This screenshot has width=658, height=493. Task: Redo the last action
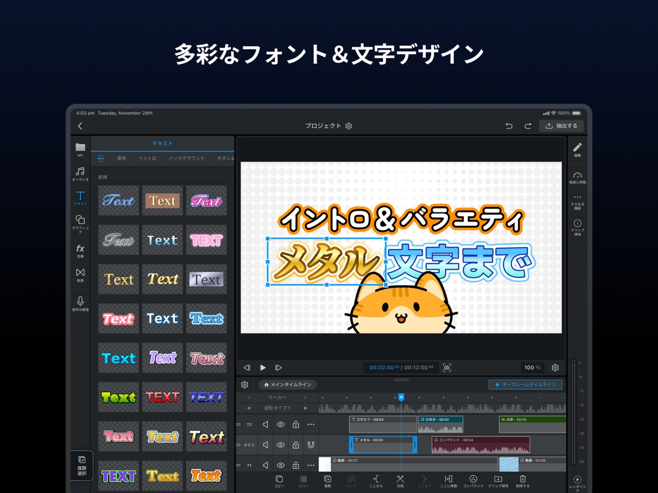527,126
